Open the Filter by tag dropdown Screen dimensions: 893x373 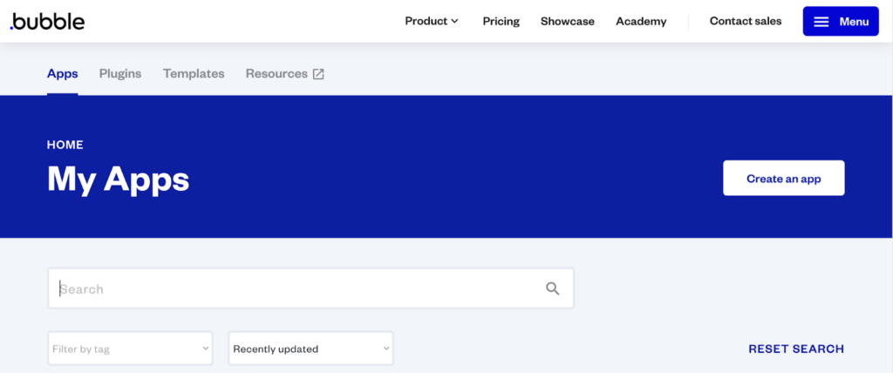click(x=130, y=349)
